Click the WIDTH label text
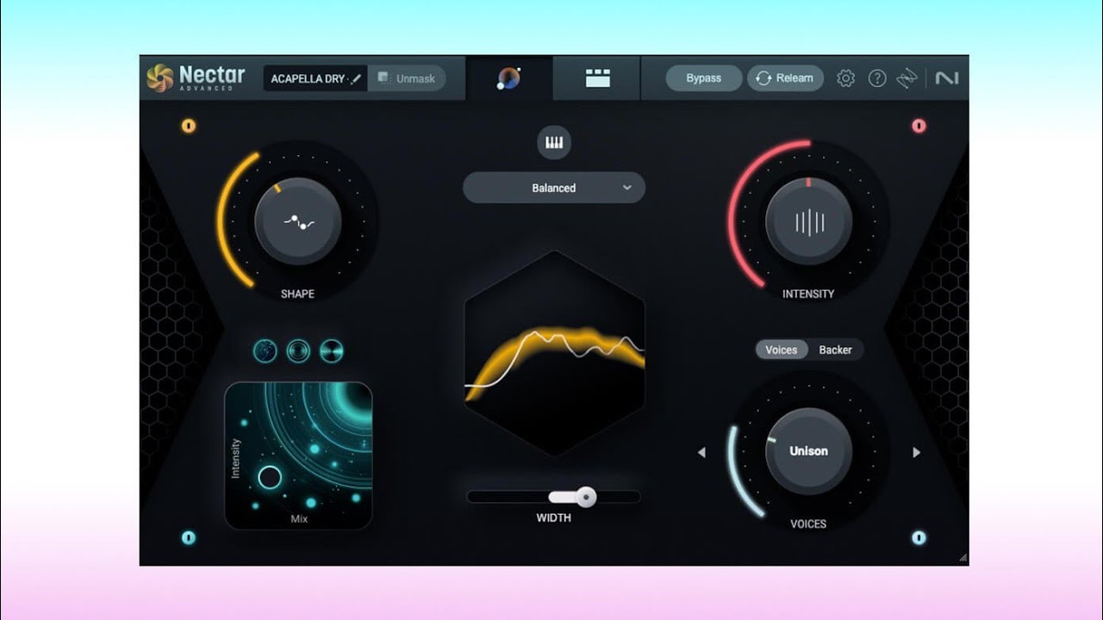Viewport: 1103px width, 620px height. (554, 518)
